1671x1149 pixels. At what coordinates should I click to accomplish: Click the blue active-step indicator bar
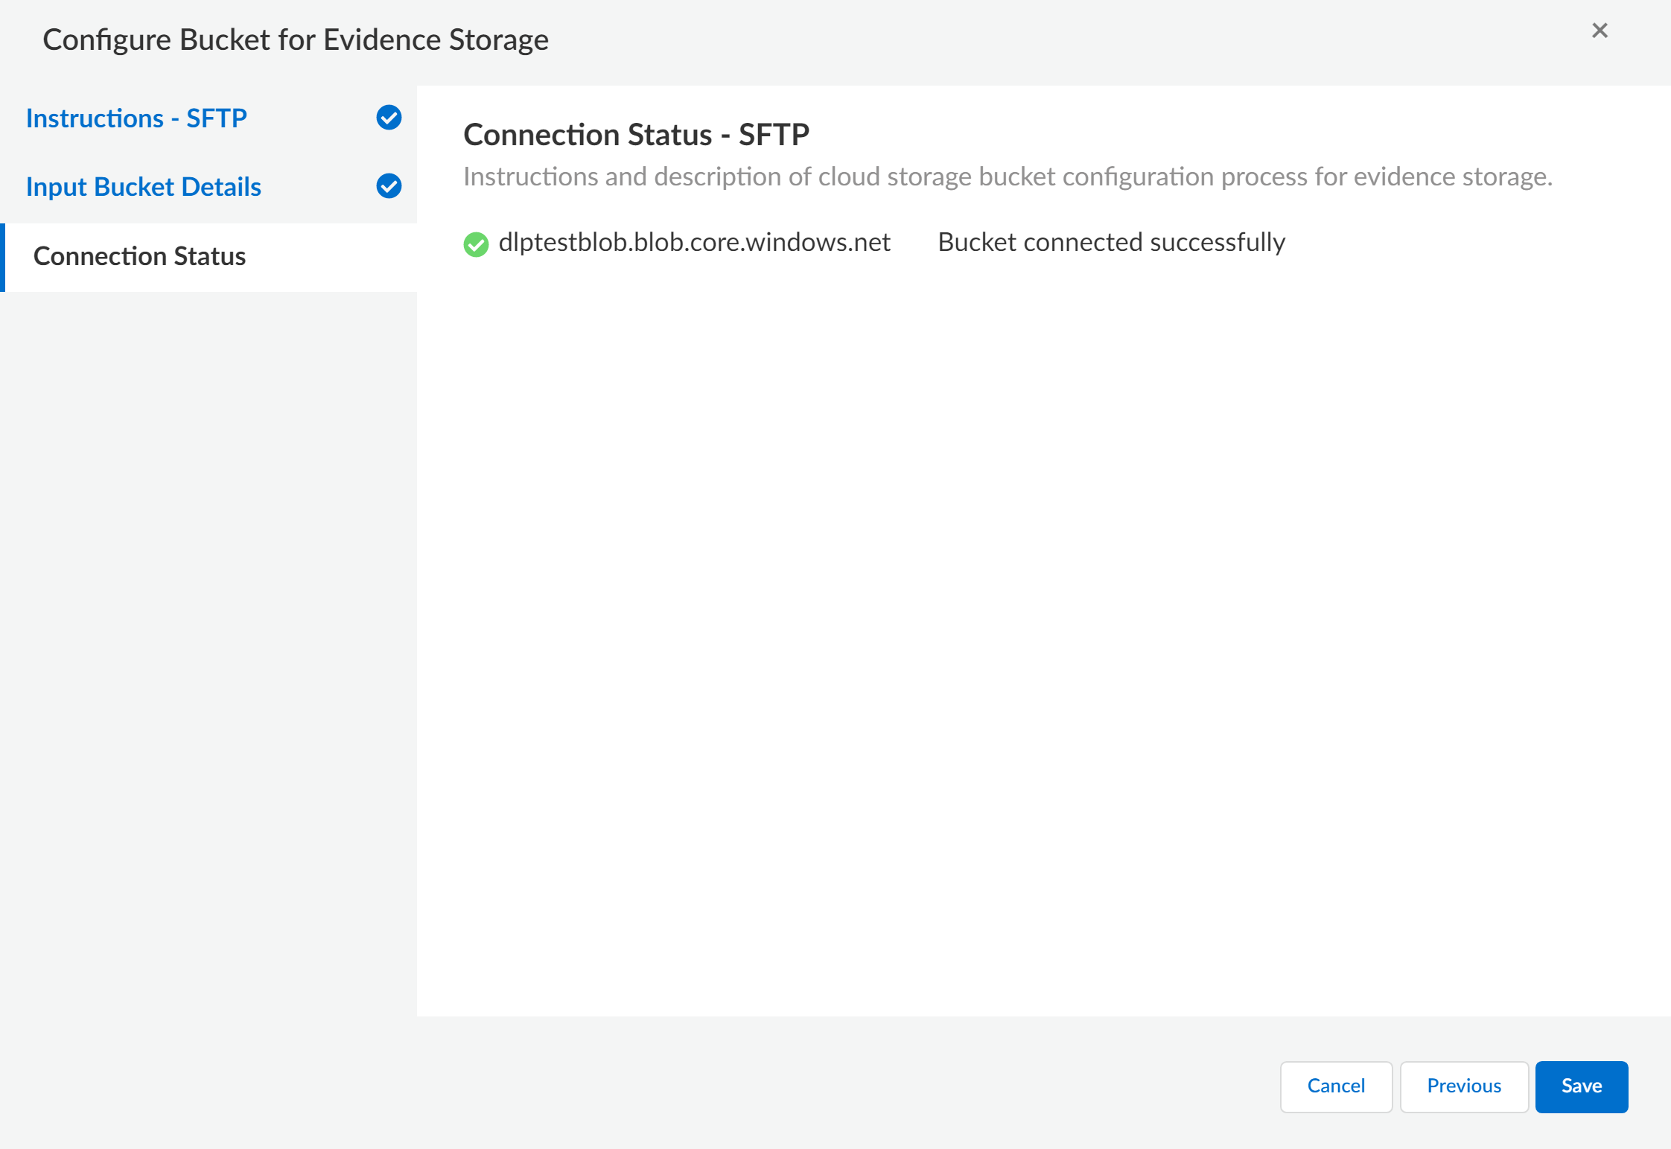pyautogui.click(x=3, y=257)
